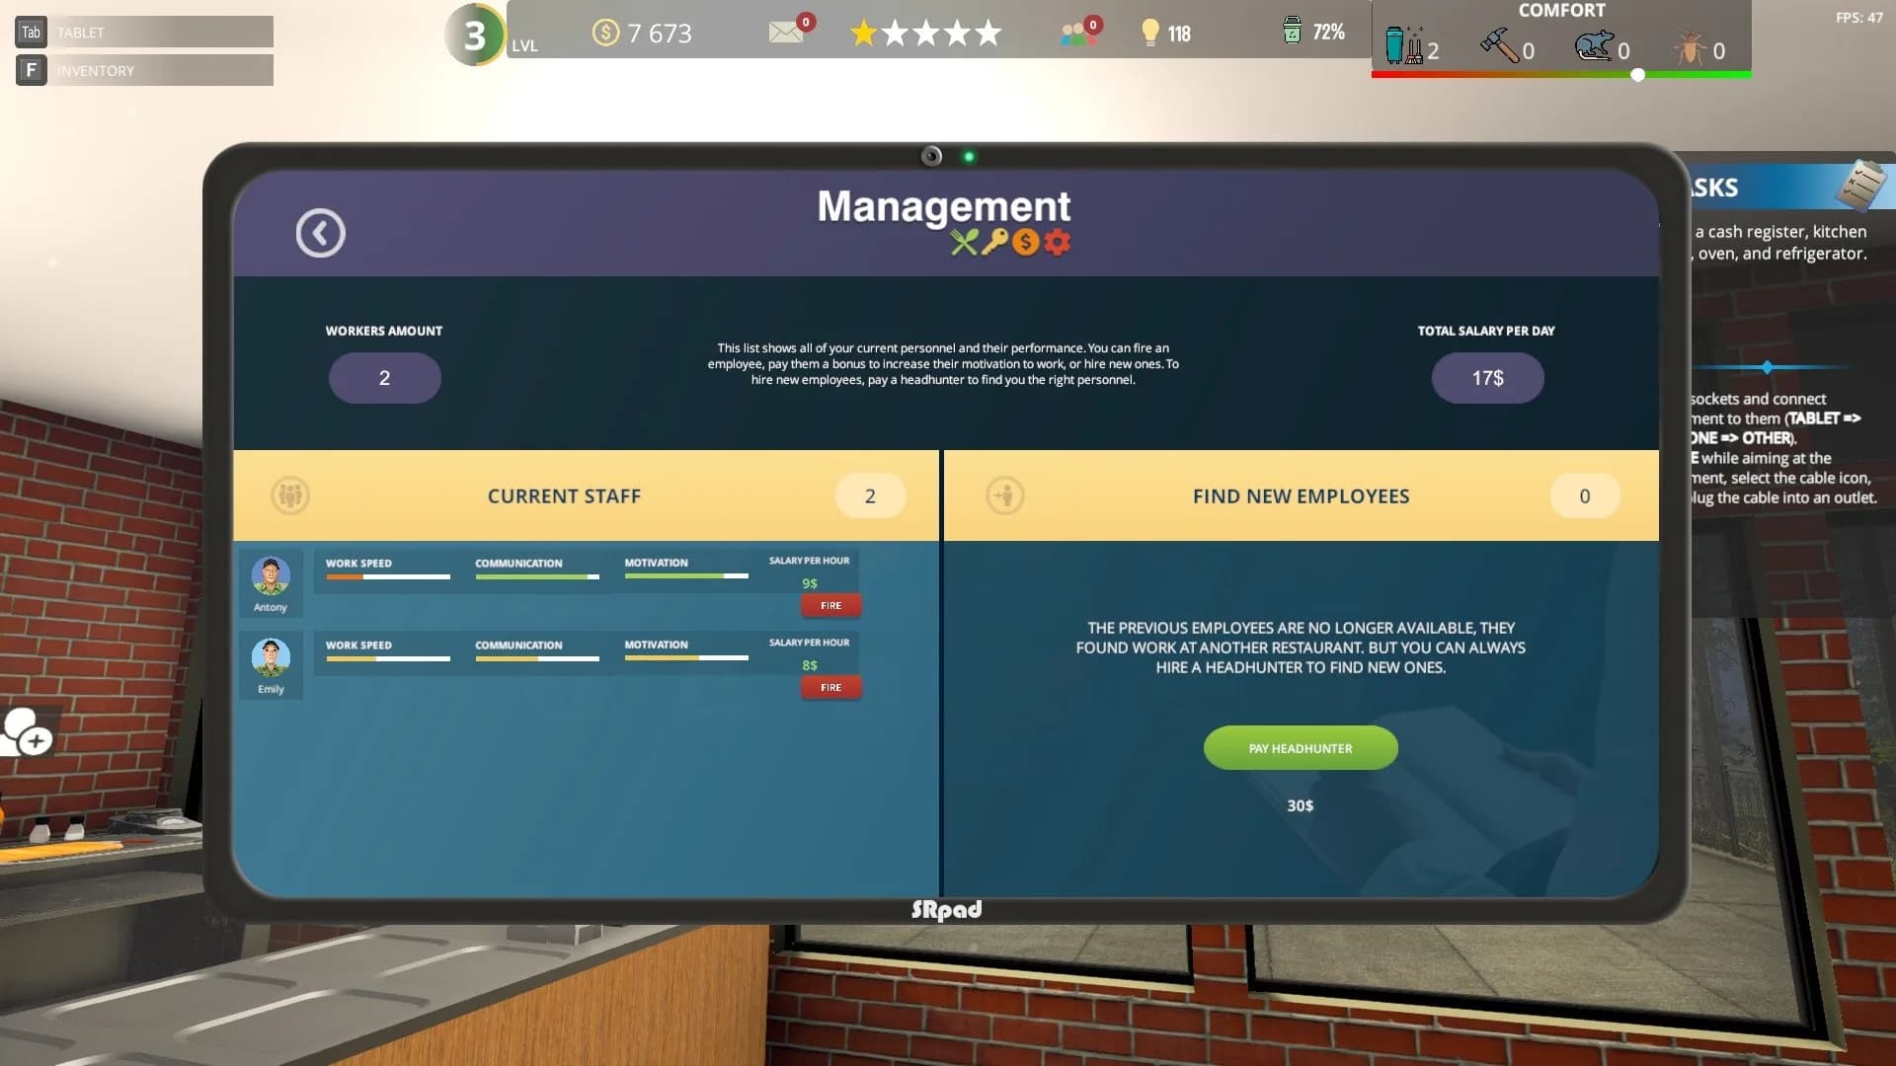Select the Find New Employees section header
The image size is (1896, 1066).
[x=1301, y=495]
